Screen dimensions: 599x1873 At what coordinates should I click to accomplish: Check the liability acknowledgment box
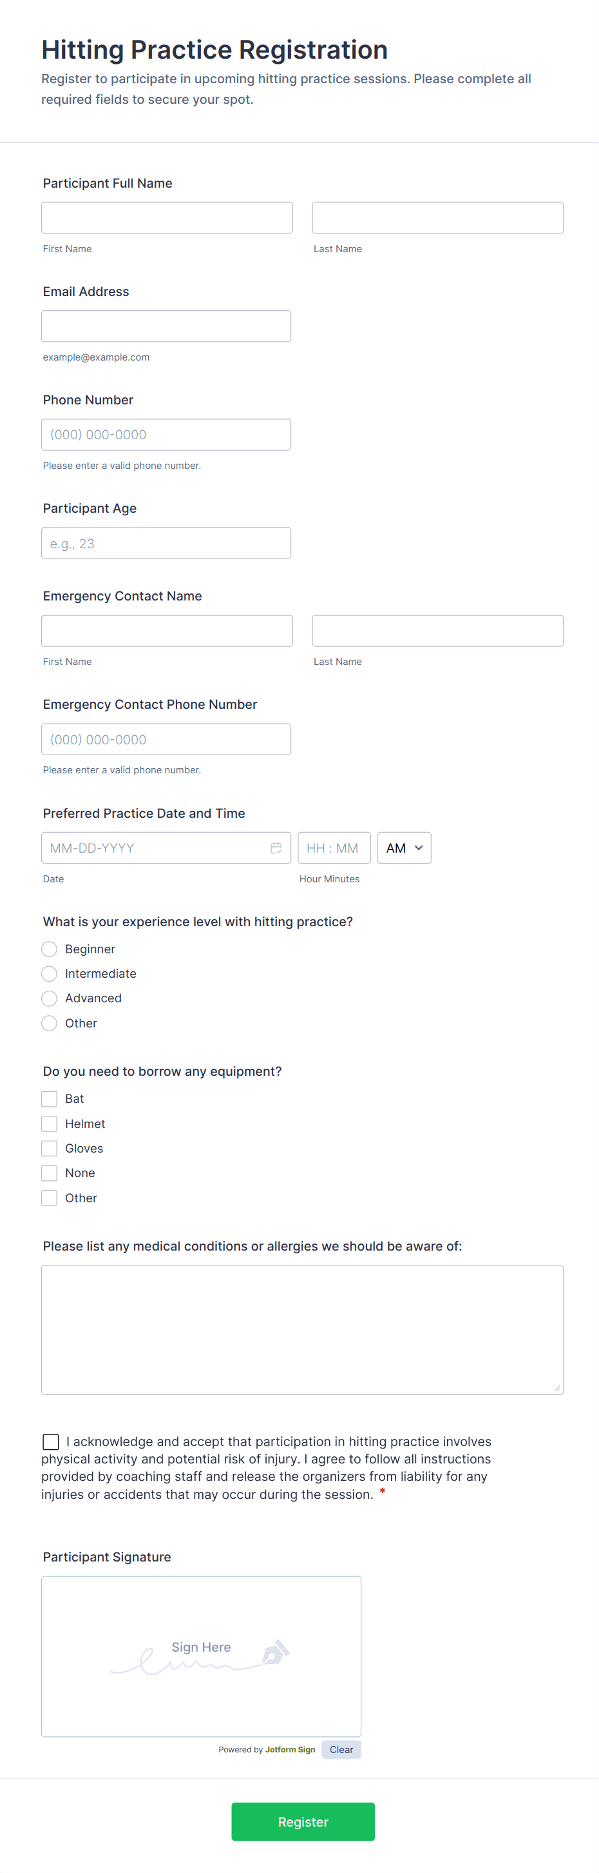coord(51,1441)
